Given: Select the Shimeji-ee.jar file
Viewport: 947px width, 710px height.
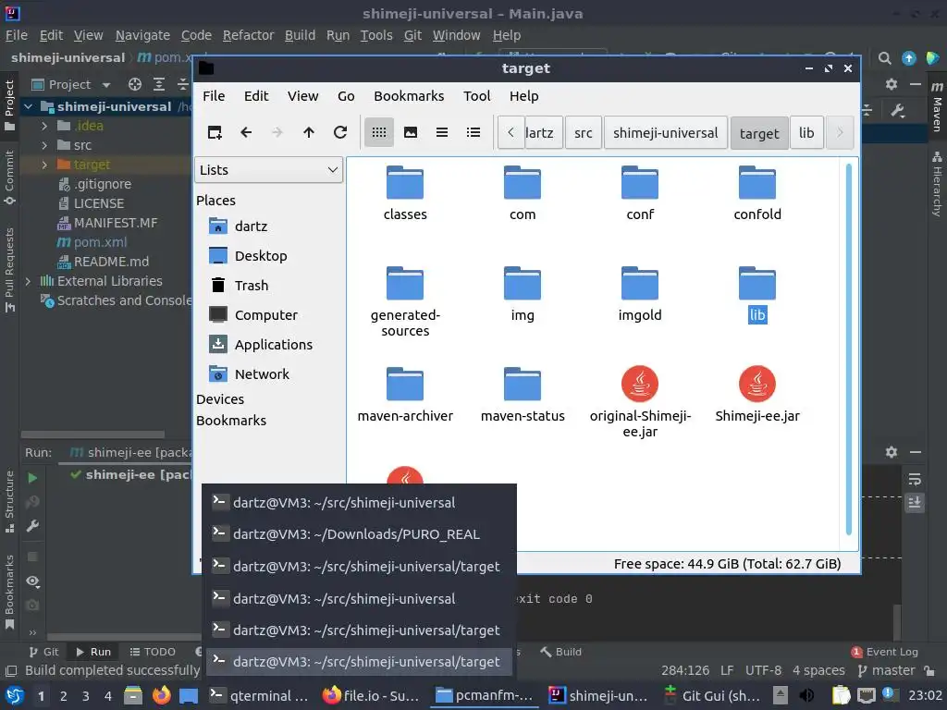Looking at the screenshot, I should click(x=757, y=396).
